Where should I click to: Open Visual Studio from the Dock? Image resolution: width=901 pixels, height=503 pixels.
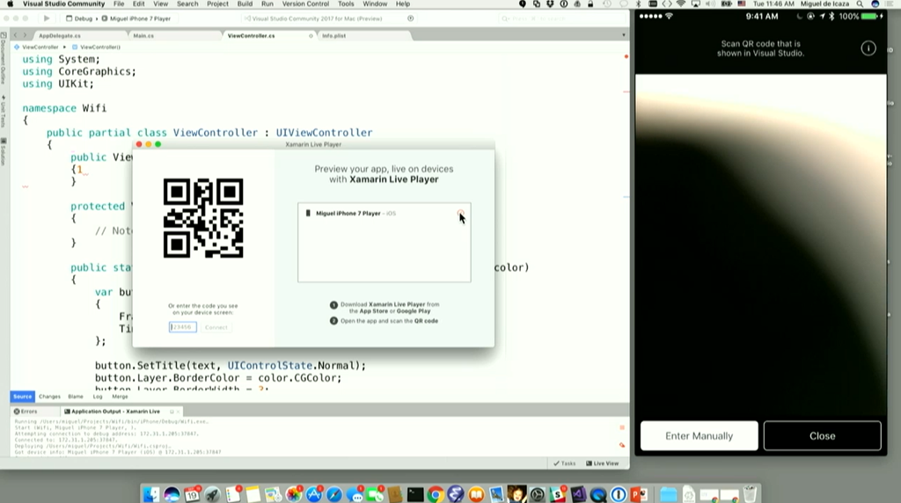pyautogui.click(x=578, y=494)
